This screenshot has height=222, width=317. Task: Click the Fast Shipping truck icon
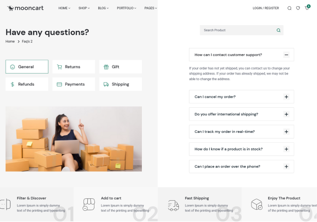(x=173, y=205)
